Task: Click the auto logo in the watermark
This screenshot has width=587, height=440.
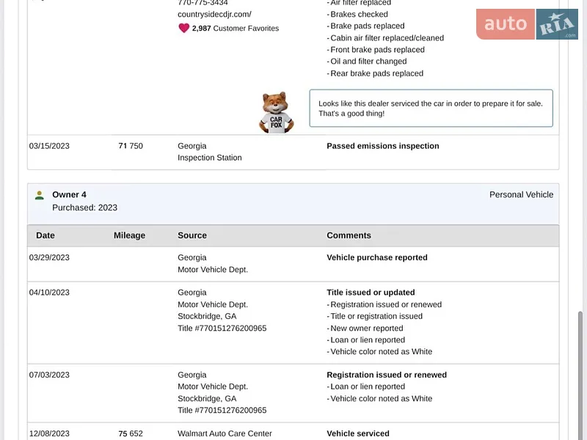Action: pyautogui.click(x=506, y=24)
